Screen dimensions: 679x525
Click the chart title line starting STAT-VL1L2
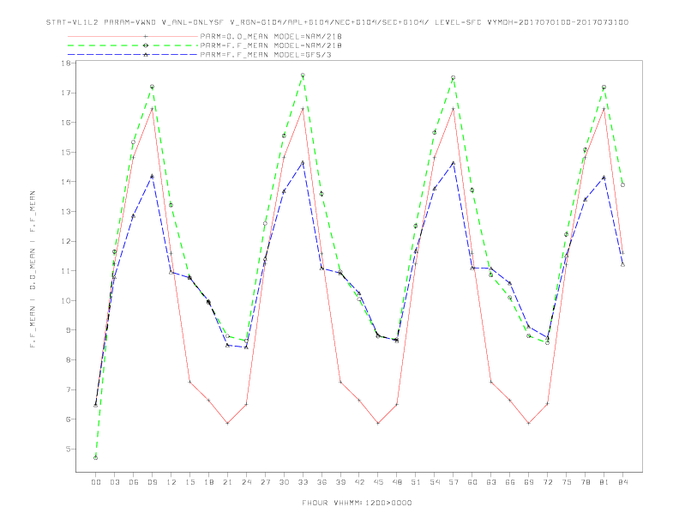(x=337, y=22)
